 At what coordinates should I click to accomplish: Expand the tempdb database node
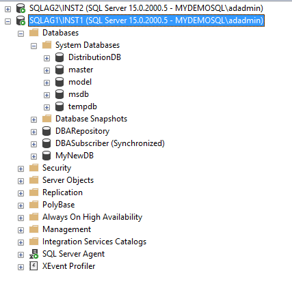[x=47, y=107]
